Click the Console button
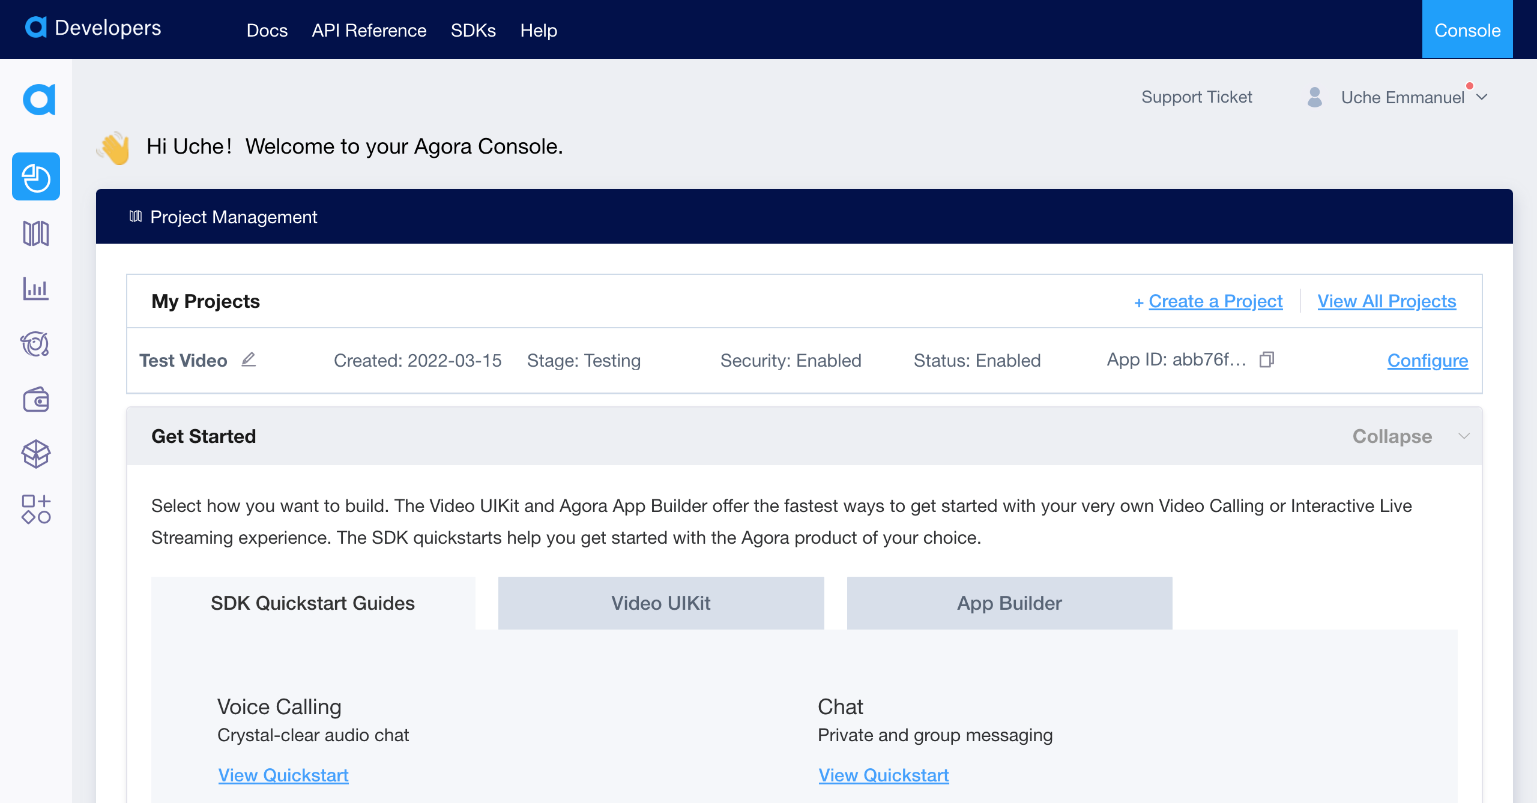The image size is (1537, 803). coord(1467,29)
